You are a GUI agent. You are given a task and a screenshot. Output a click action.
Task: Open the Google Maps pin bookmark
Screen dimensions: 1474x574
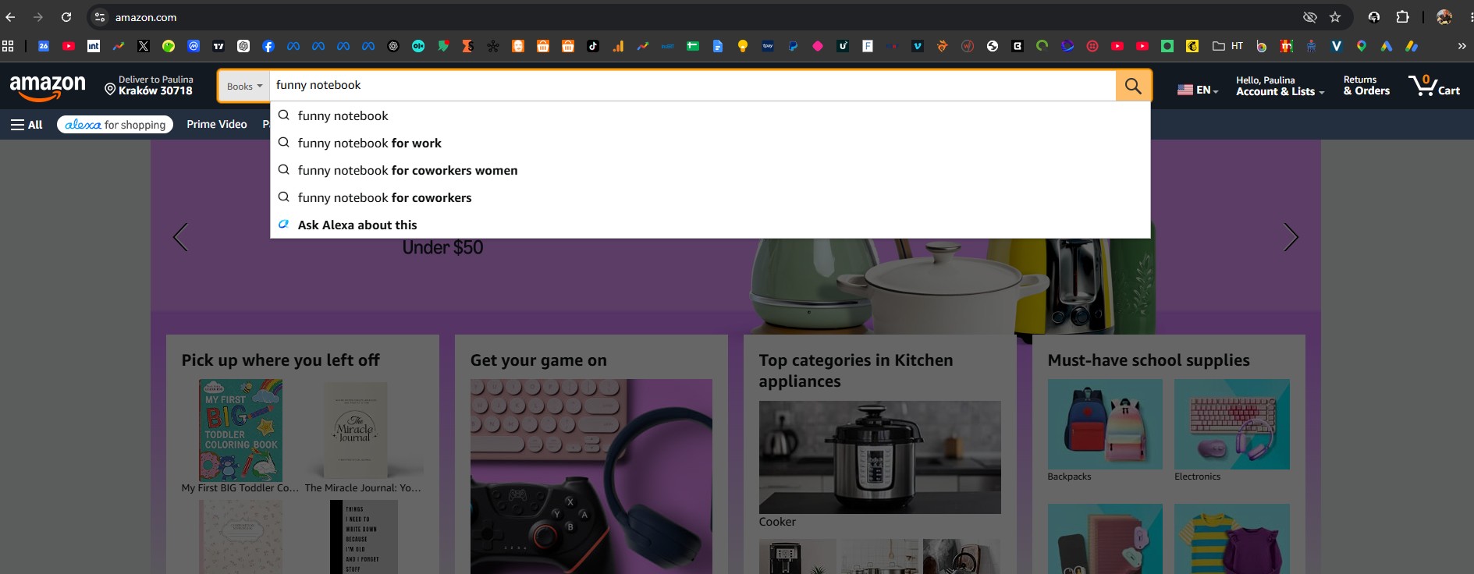pyautogui.click(x=1362, y=46)
